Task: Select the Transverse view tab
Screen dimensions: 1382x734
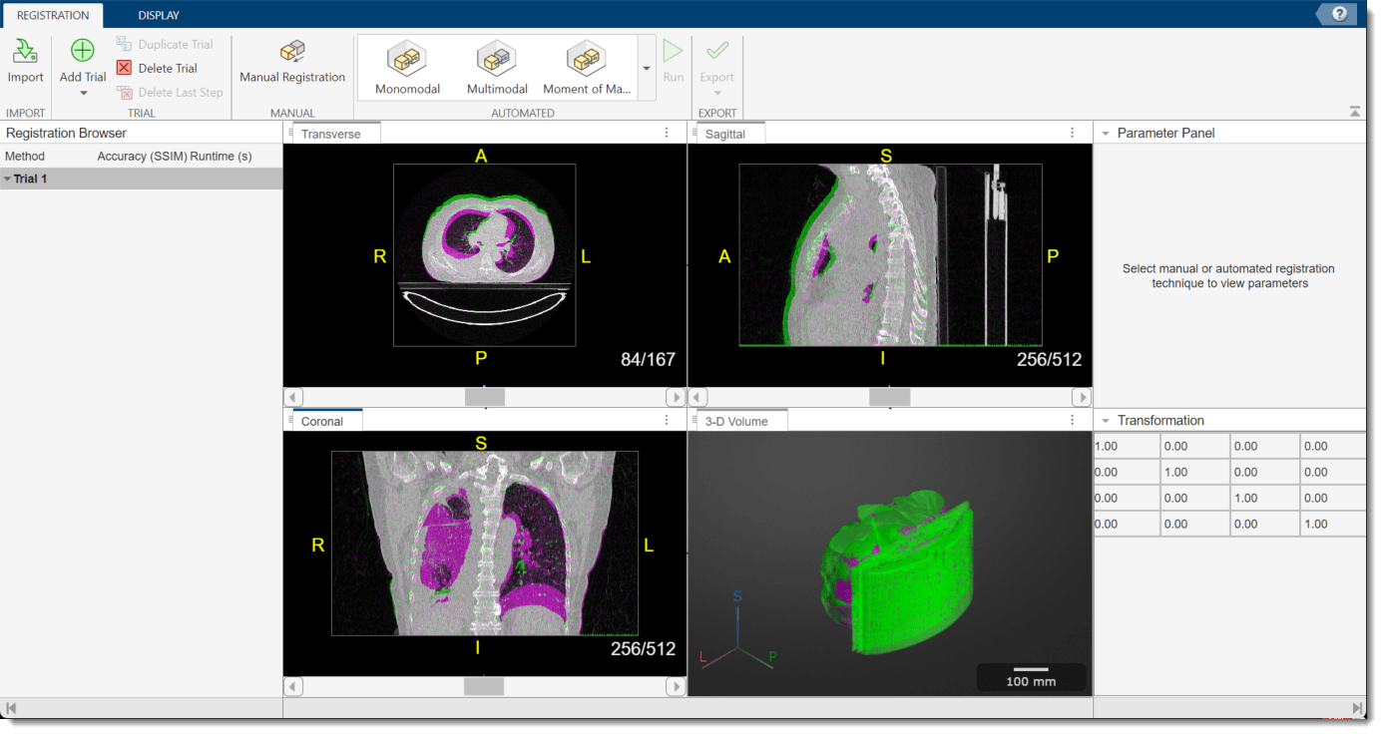Action: click(331, 134)
